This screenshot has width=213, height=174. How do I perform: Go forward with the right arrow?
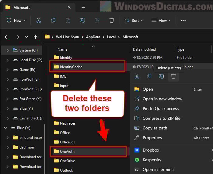17,37
